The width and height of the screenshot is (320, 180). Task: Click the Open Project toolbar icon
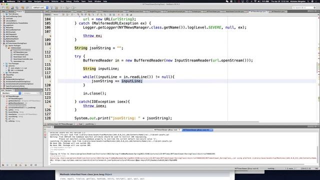12,7
